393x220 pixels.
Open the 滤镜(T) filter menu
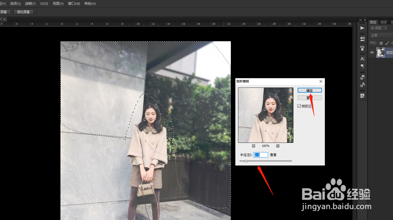(x=30, y=4)
